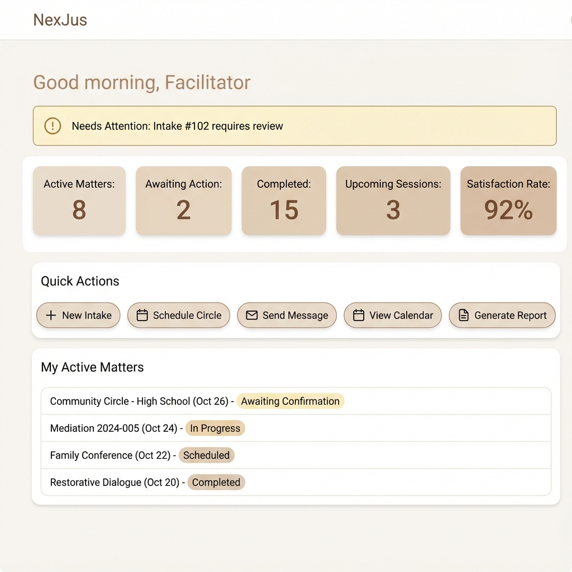Click the Awaiting Confirmation status badge
Image resolution: width=572 pixels, height=572 pixels.
tap(290, 401)
